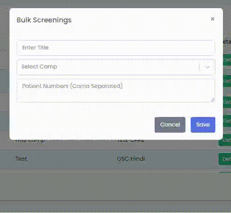Select the GSC Hindi cell
Screen dimensions: 231x213
point(131,159)
